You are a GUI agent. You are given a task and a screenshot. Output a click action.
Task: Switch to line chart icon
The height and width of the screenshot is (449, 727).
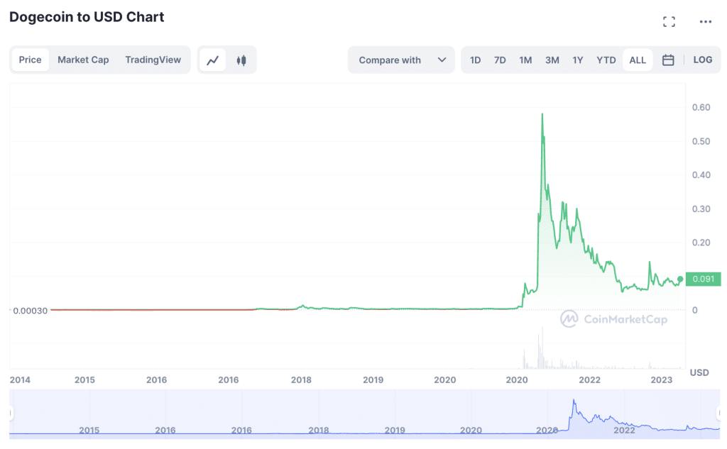(213, 60)
